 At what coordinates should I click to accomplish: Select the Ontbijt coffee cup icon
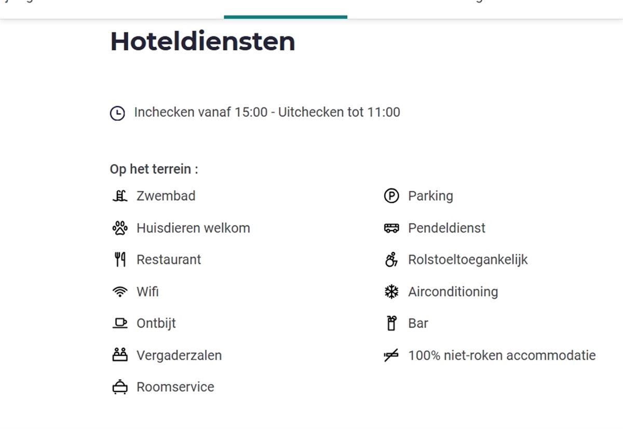click(120, 323)
